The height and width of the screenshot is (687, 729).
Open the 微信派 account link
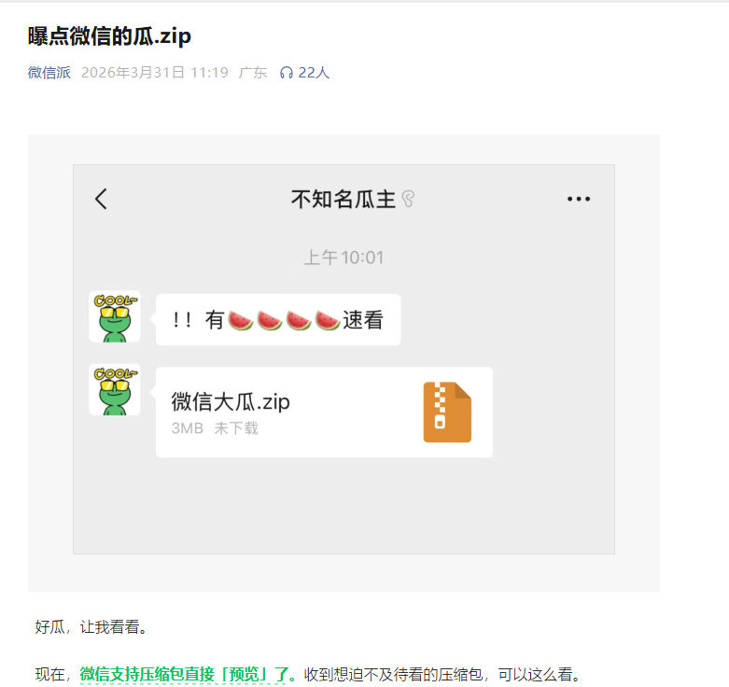click(49, 73)
